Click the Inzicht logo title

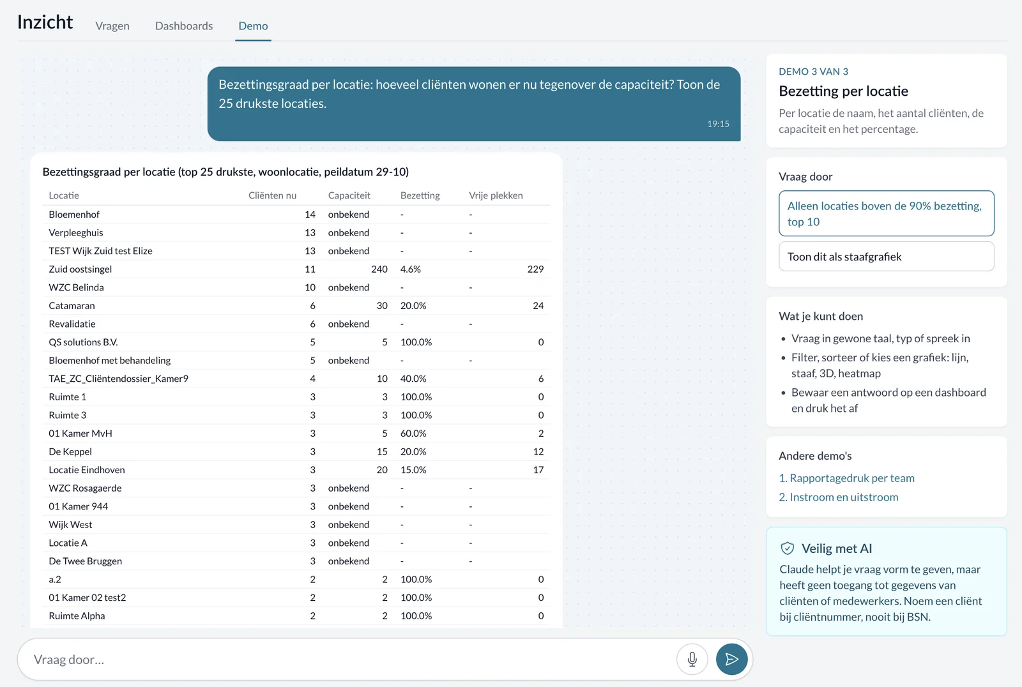point(45,22)
